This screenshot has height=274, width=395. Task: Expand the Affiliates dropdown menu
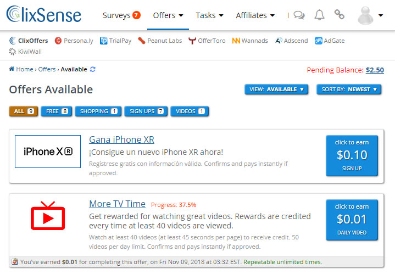click(255, 15)
